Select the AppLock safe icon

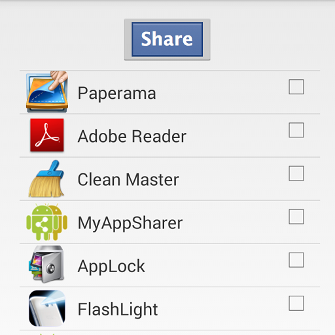tap(46, 265)
